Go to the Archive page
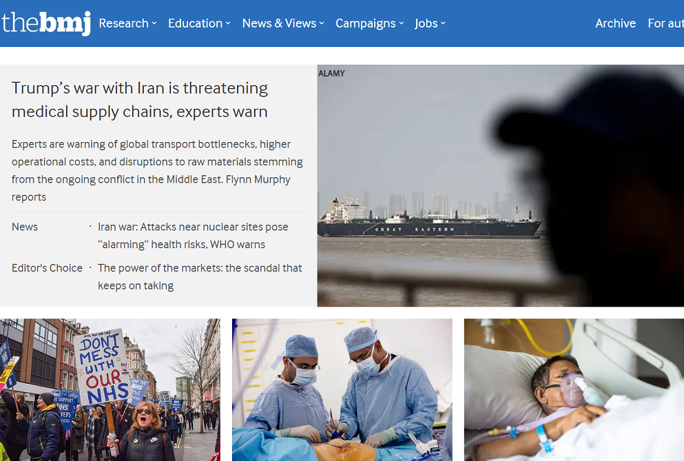684x461 pixels. click(615, 23)
